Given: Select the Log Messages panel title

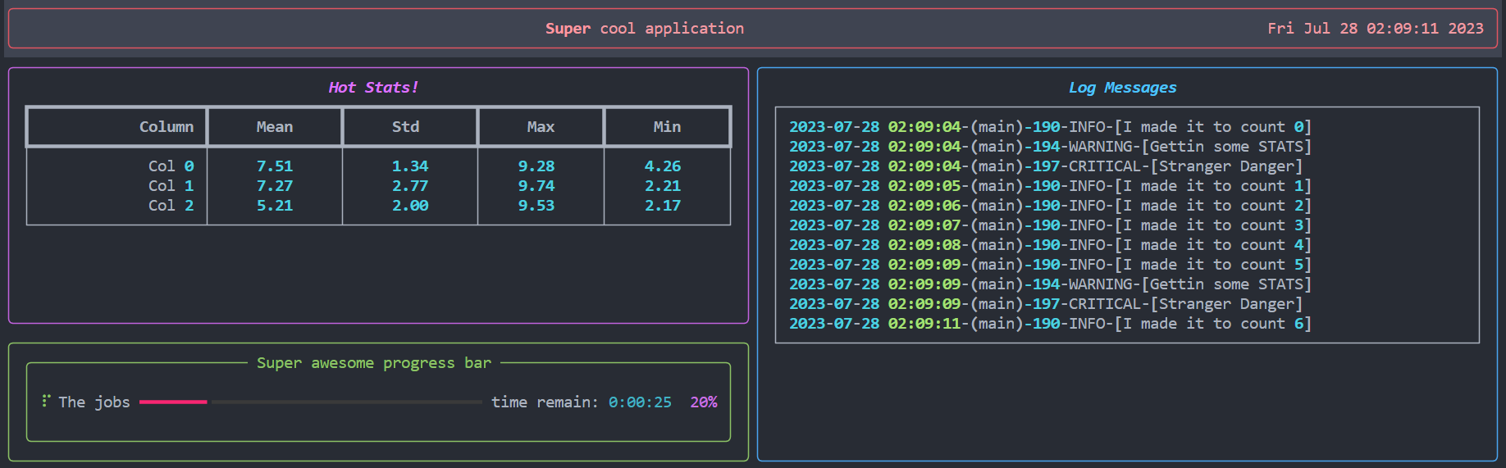Looking at the screenshot, I should coord(1122,88).
